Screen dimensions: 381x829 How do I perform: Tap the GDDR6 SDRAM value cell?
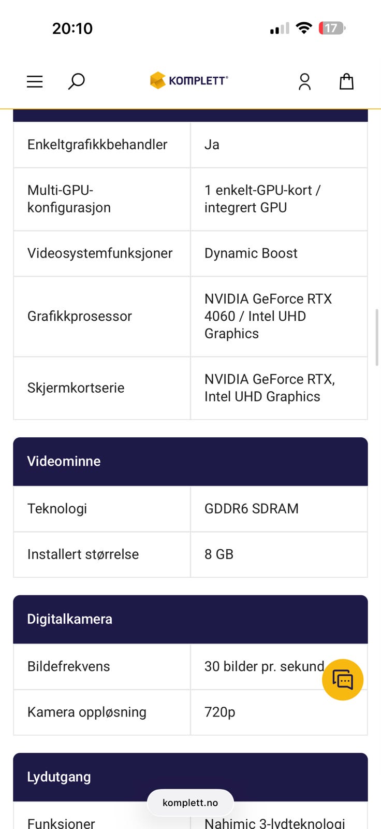[x=252, y=509]
